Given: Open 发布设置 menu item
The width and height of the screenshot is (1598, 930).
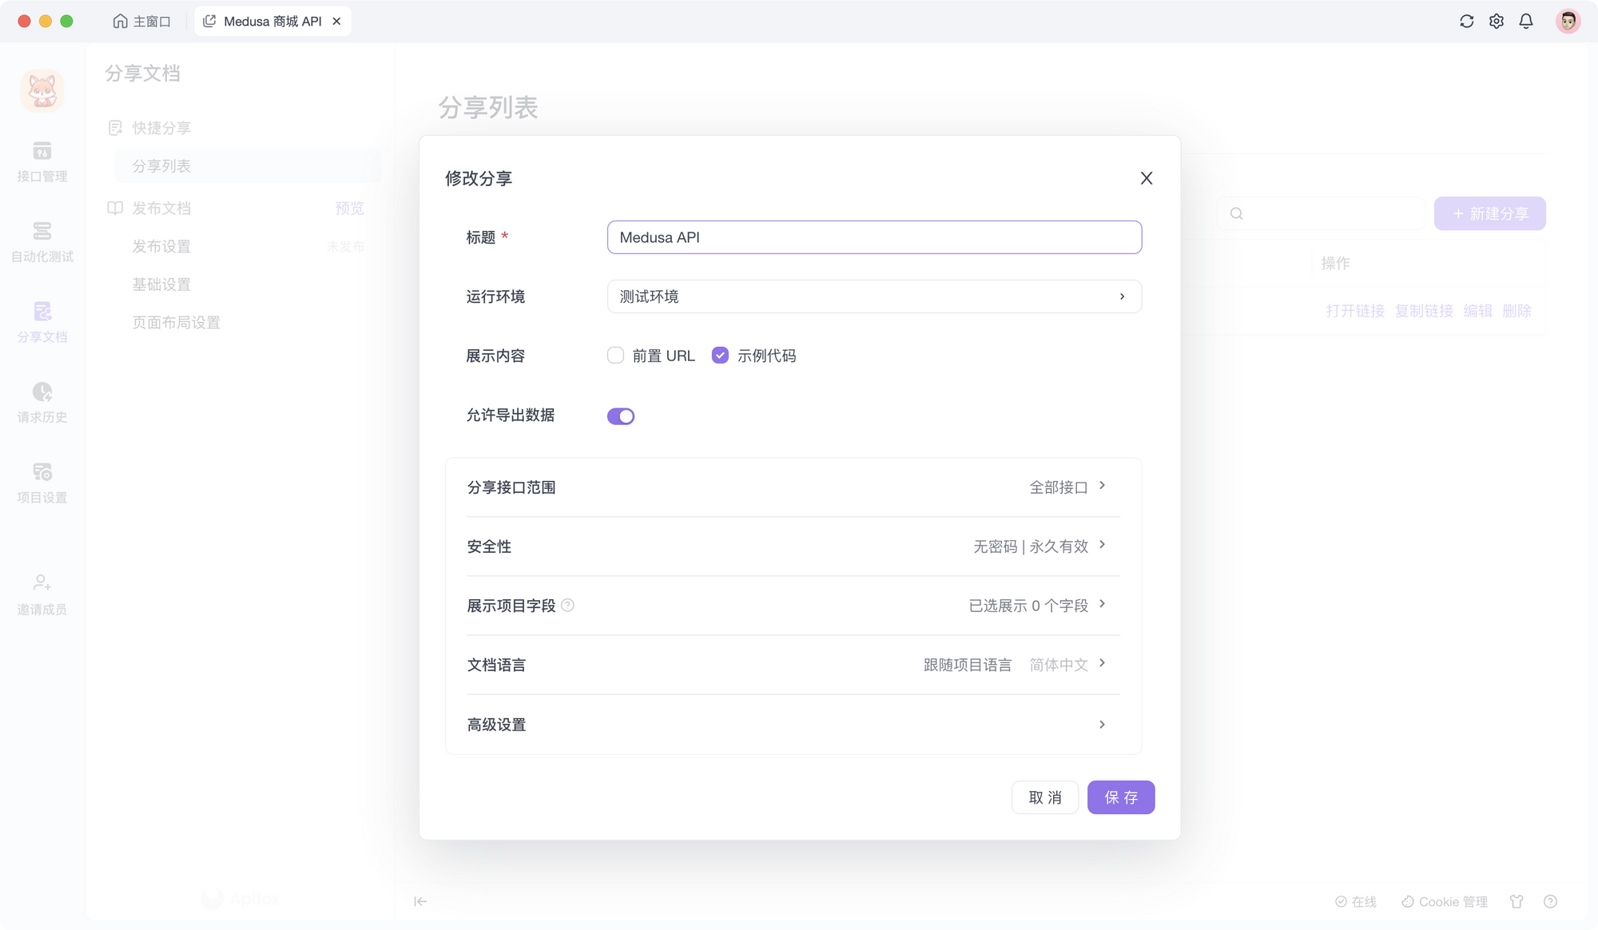Looking at the screenshot, I should point(161,247).
